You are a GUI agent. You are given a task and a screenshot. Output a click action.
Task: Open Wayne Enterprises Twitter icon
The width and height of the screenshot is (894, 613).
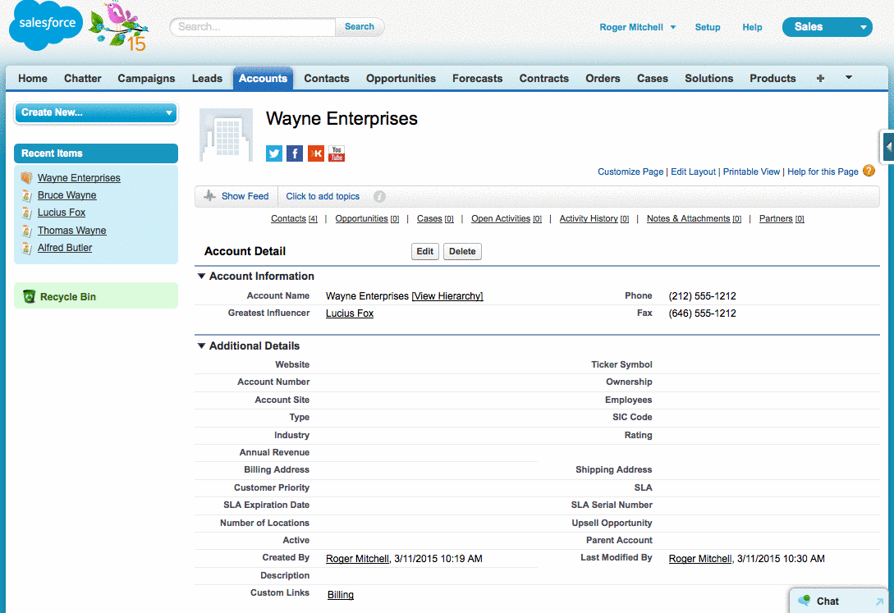point(273,153)
